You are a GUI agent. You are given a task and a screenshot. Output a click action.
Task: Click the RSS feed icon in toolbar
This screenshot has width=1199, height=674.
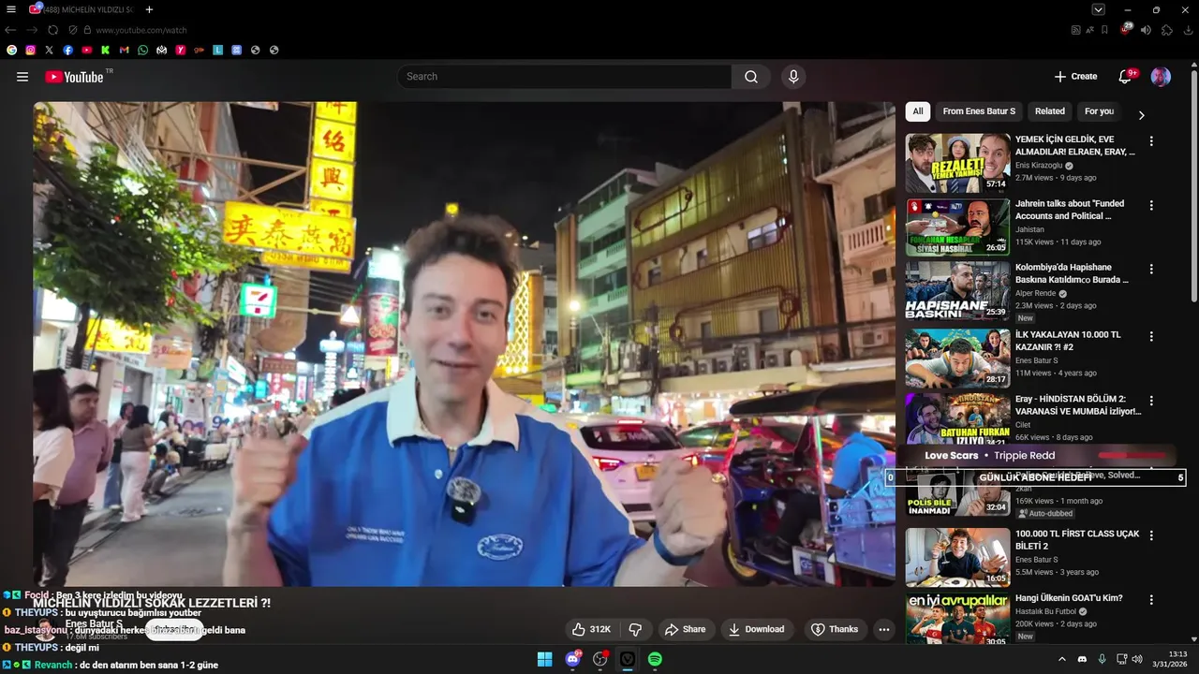click(x=1075, y=30)
